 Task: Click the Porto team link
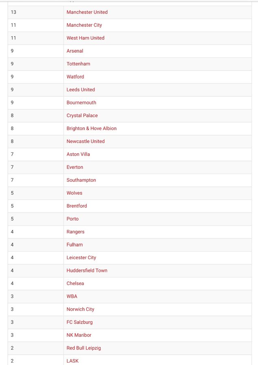73,219
